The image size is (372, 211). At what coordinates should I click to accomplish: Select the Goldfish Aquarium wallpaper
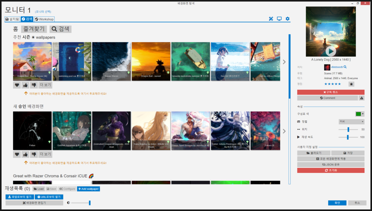click(72, 131)
